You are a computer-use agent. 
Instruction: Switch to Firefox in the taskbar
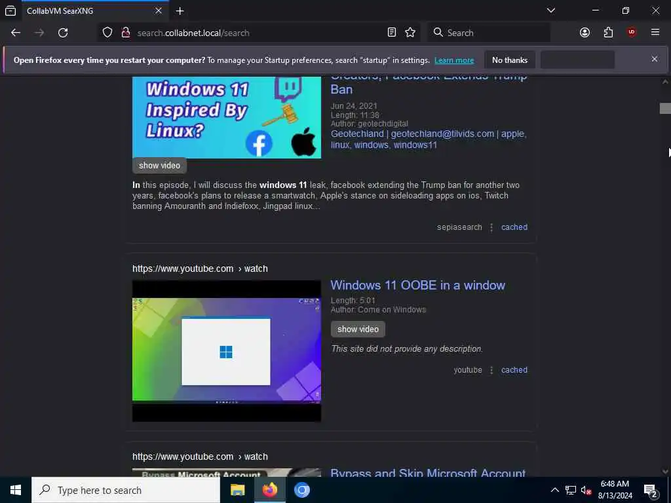[x=269, y=490]
